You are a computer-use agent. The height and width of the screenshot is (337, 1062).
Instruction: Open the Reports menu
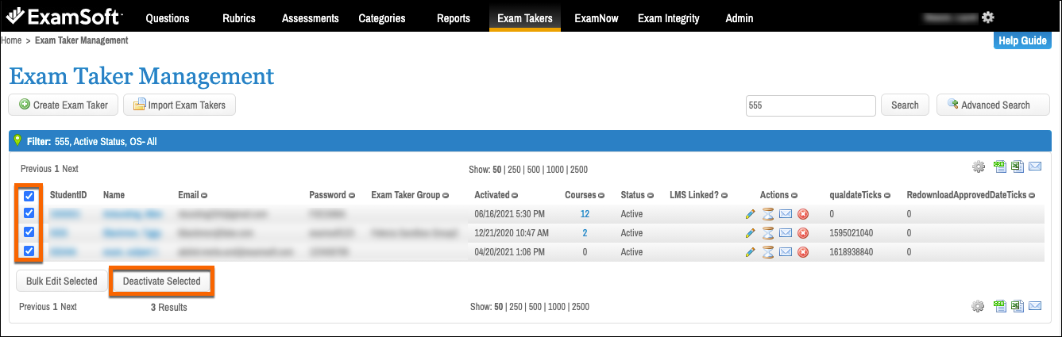coord(454,18)
